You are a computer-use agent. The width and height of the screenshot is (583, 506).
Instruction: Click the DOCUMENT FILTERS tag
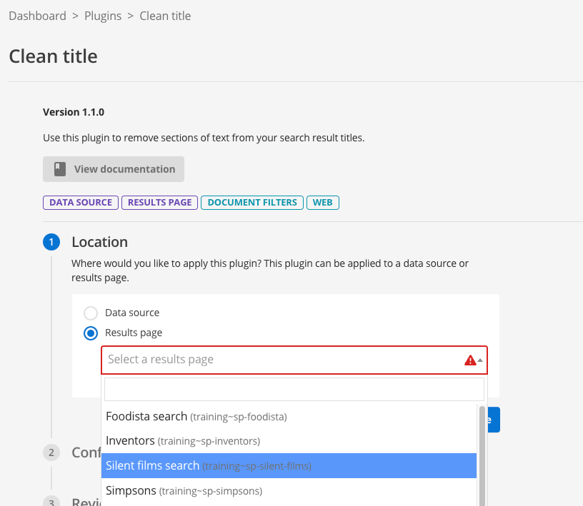(x=251, y=202)
